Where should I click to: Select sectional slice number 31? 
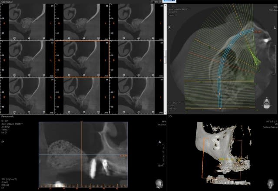136,22
